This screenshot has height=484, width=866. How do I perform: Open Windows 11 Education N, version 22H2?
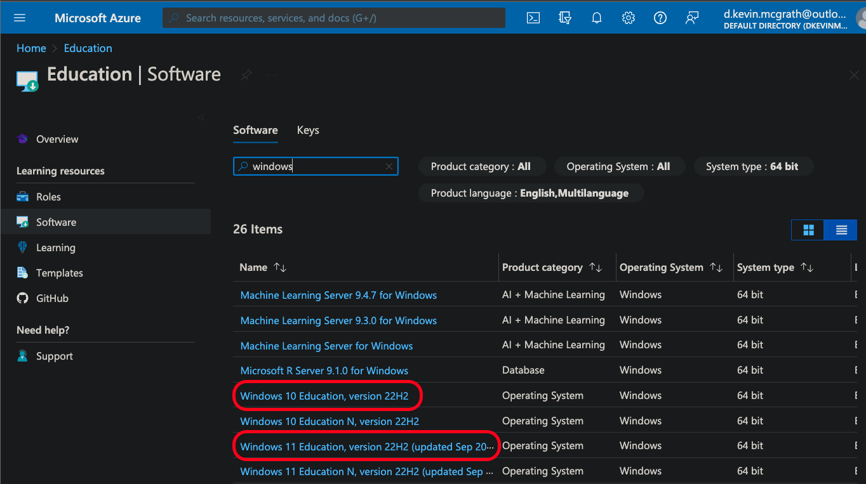[366, 471]
